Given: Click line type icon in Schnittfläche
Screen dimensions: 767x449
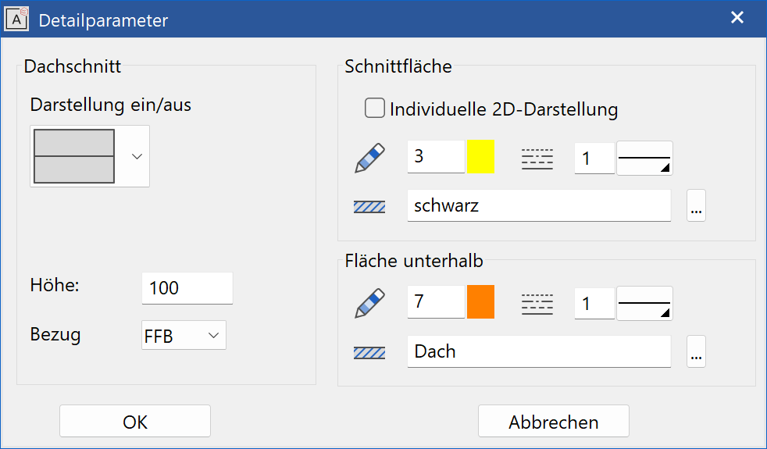Looking at the screenshot, I should coord(537,159).
